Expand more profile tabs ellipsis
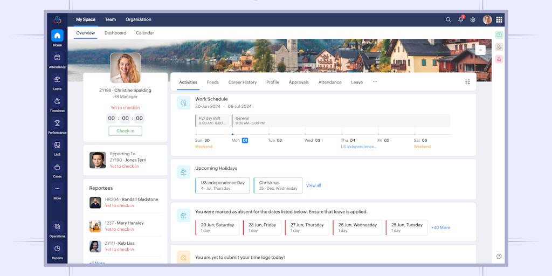This screenshot has height=276, width=552. click(375, 82)
